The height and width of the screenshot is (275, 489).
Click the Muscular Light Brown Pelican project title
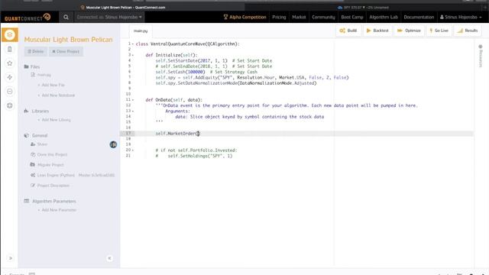pyautogui.click(x=68, y=40)
